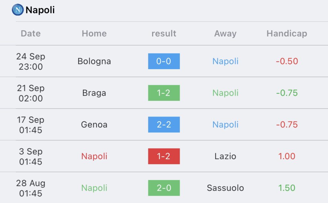Select the Bologna home team
Image resolution: width=328 pixels, height=203 pixels.
pos(94,61)
